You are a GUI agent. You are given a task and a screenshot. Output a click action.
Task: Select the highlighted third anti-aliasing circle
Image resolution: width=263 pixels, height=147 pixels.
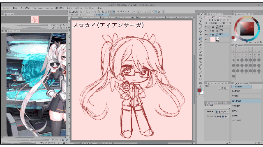pyautogui.click(x=223, y=116)
